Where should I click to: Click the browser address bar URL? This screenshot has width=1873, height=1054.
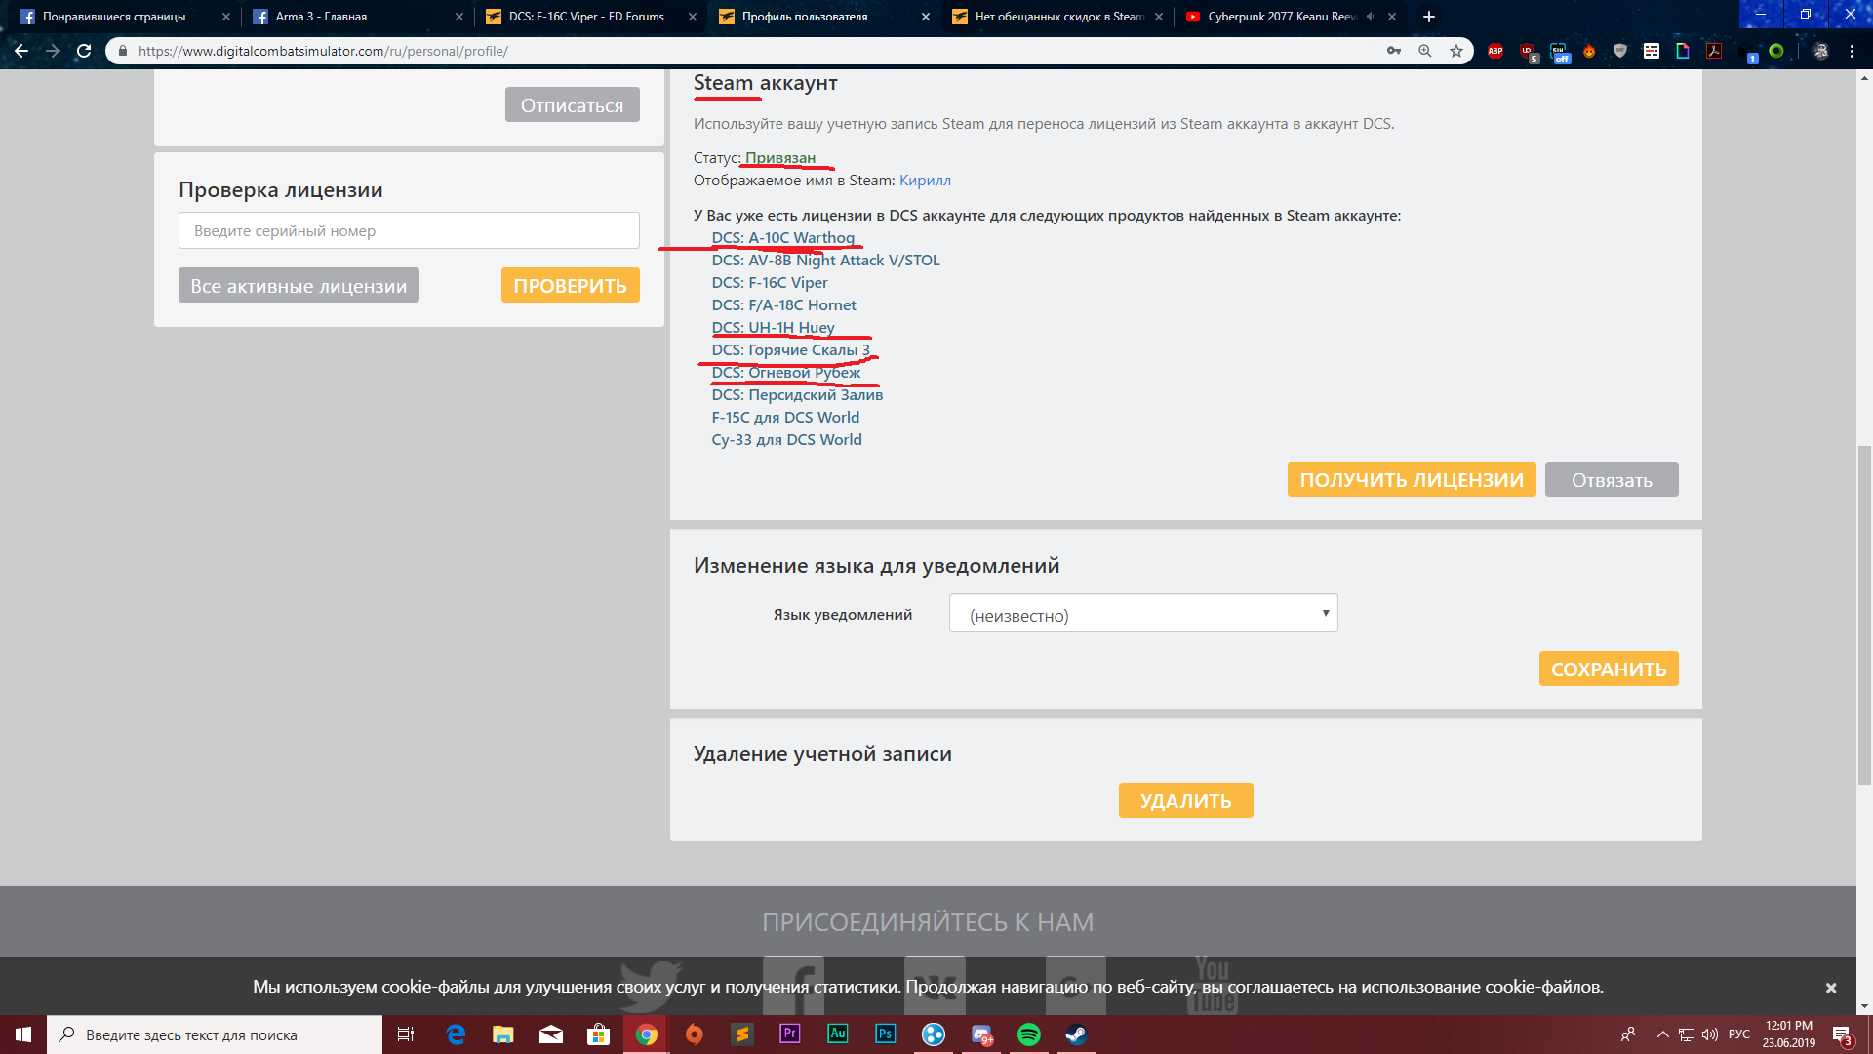pyautogui.click(x=323, y=51)
